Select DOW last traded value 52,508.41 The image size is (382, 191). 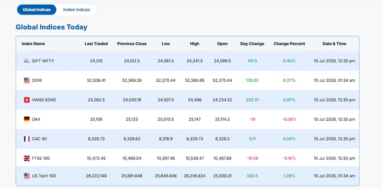point(96,80)
